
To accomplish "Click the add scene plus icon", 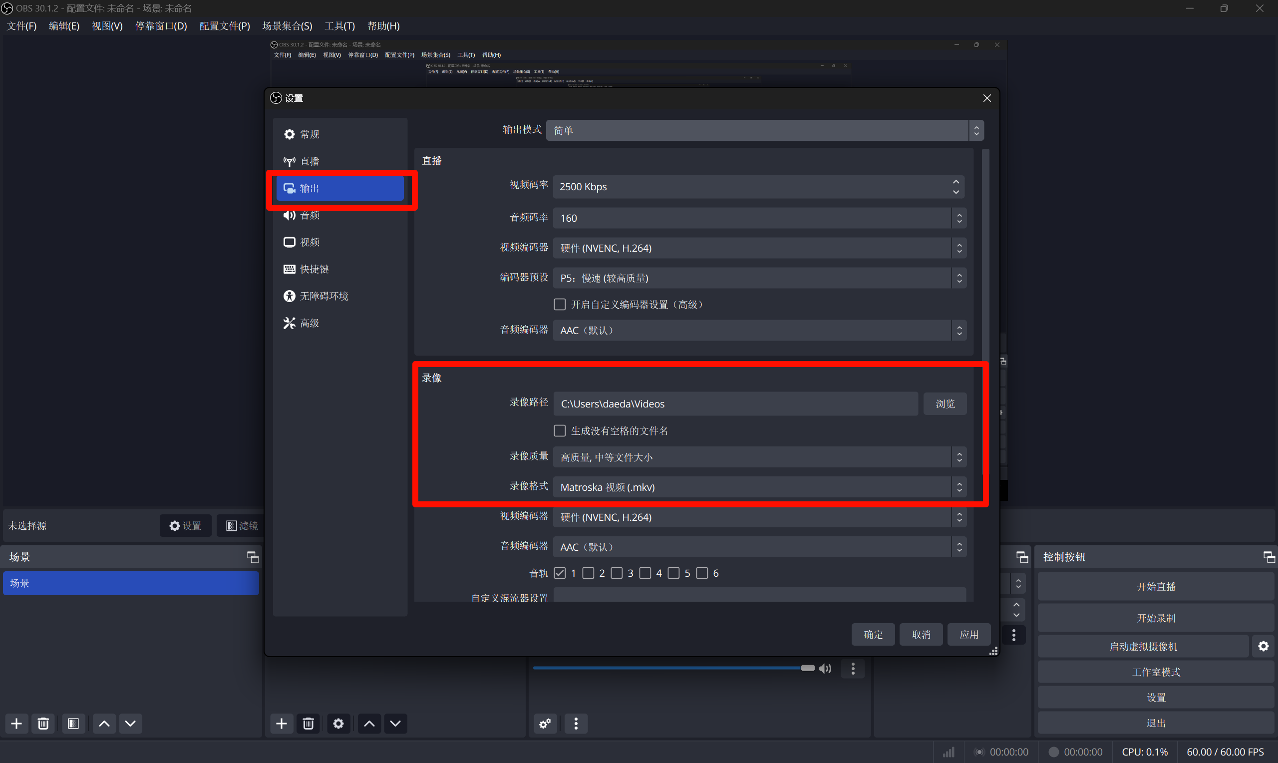I will tap(16, 724).
